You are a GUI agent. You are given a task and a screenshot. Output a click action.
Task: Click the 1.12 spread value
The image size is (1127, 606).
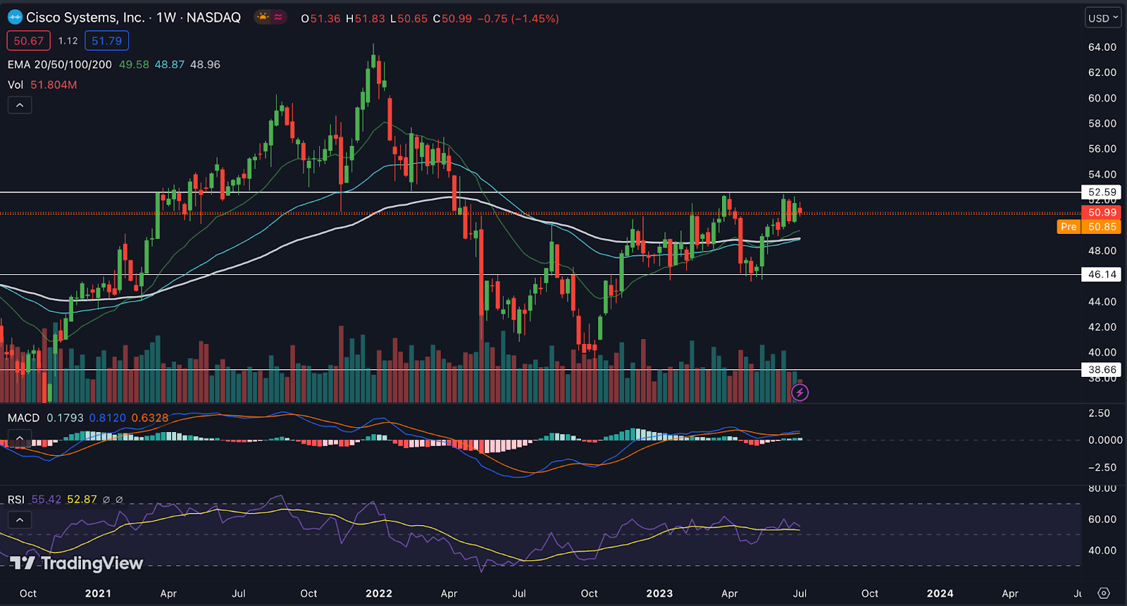point(68,41)
